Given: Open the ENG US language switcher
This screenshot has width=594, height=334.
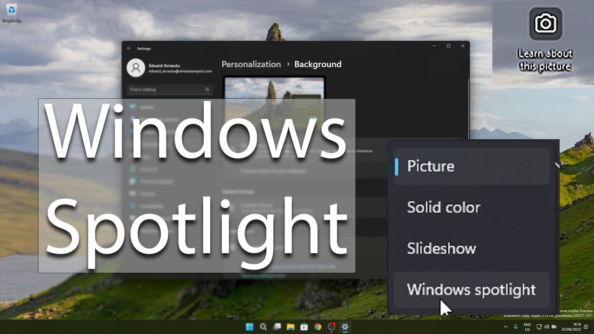Looking at the screenshot, I should tap(527, 327).
